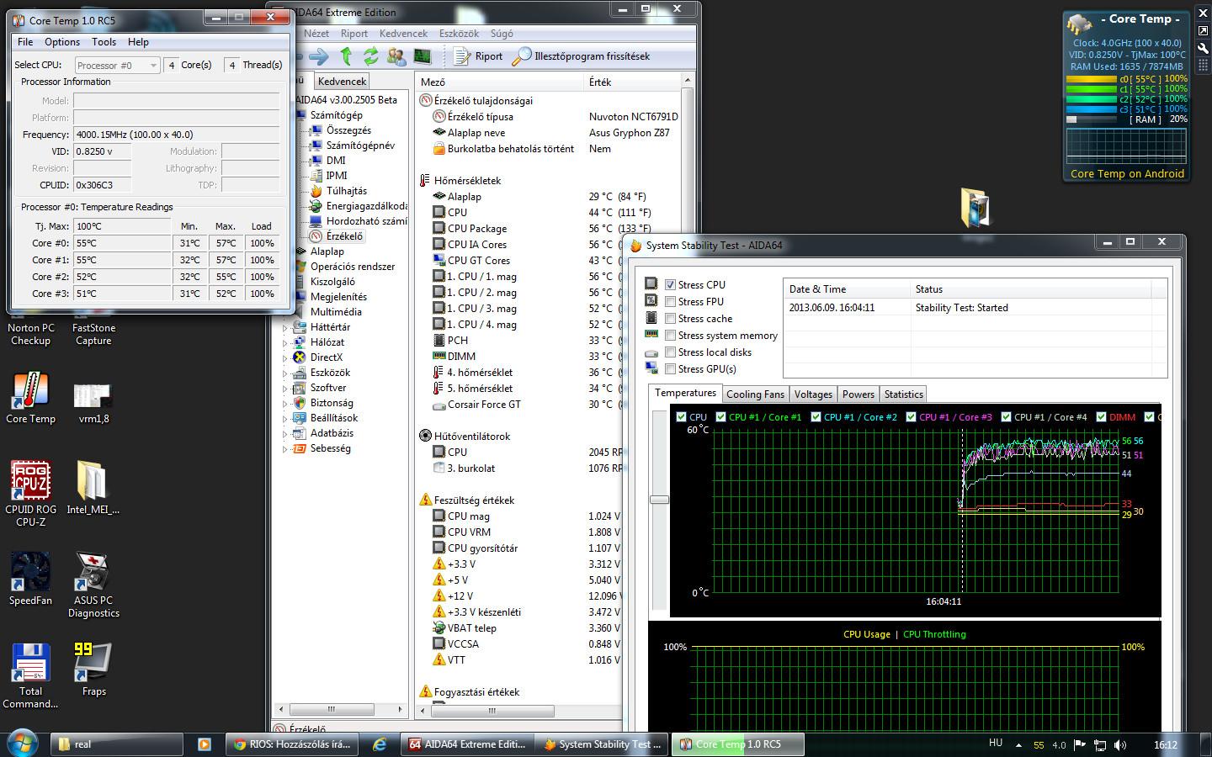Open ASUS PC Diagnostics desktop icon
The height and width of the screenshot is (757, 1212).
(x=93, y=585)
